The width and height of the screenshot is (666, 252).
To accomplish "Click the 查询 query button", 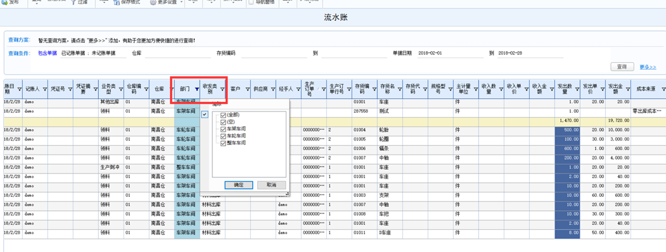I will coord(622,66).
